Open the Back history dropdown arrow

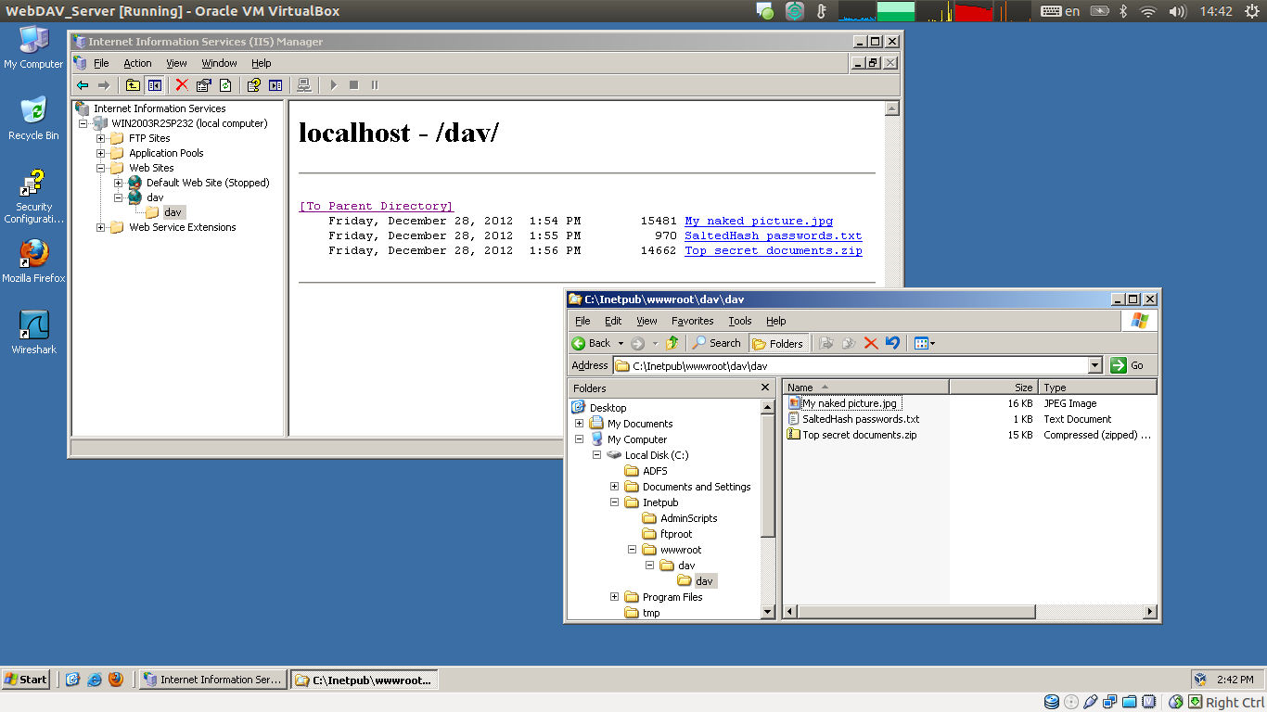pyautogui.click(x=621, y=343)
